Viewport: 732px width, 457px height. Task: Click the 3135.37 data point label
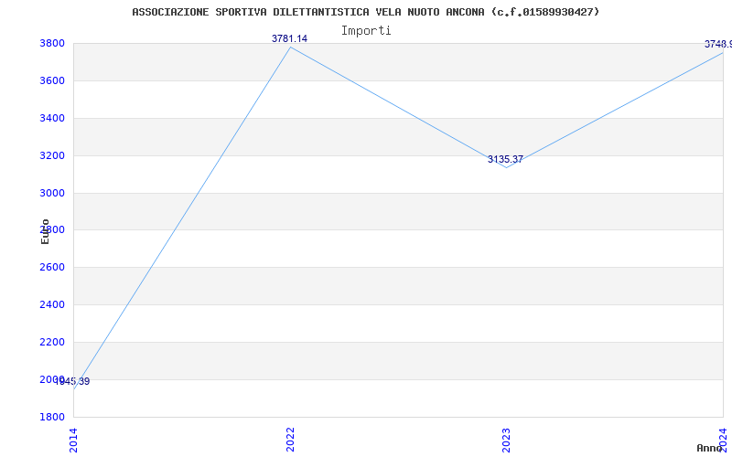coord(506,159)
